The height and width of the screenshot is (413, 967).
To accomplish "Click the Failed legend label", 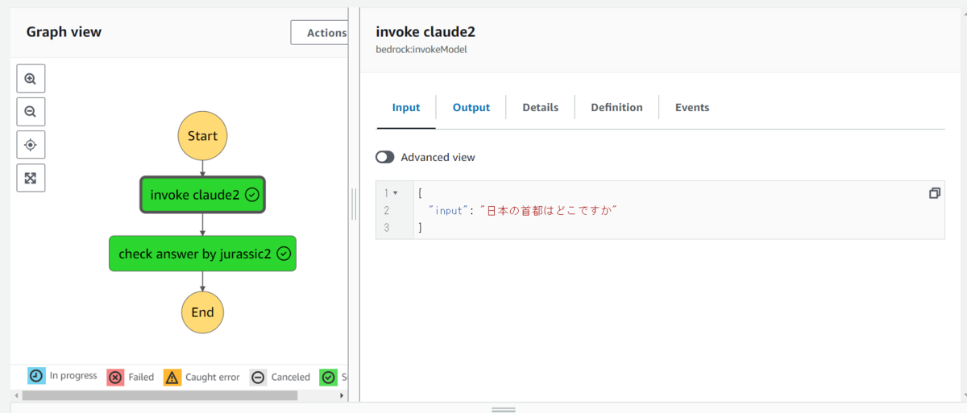I will coord(141,377).
